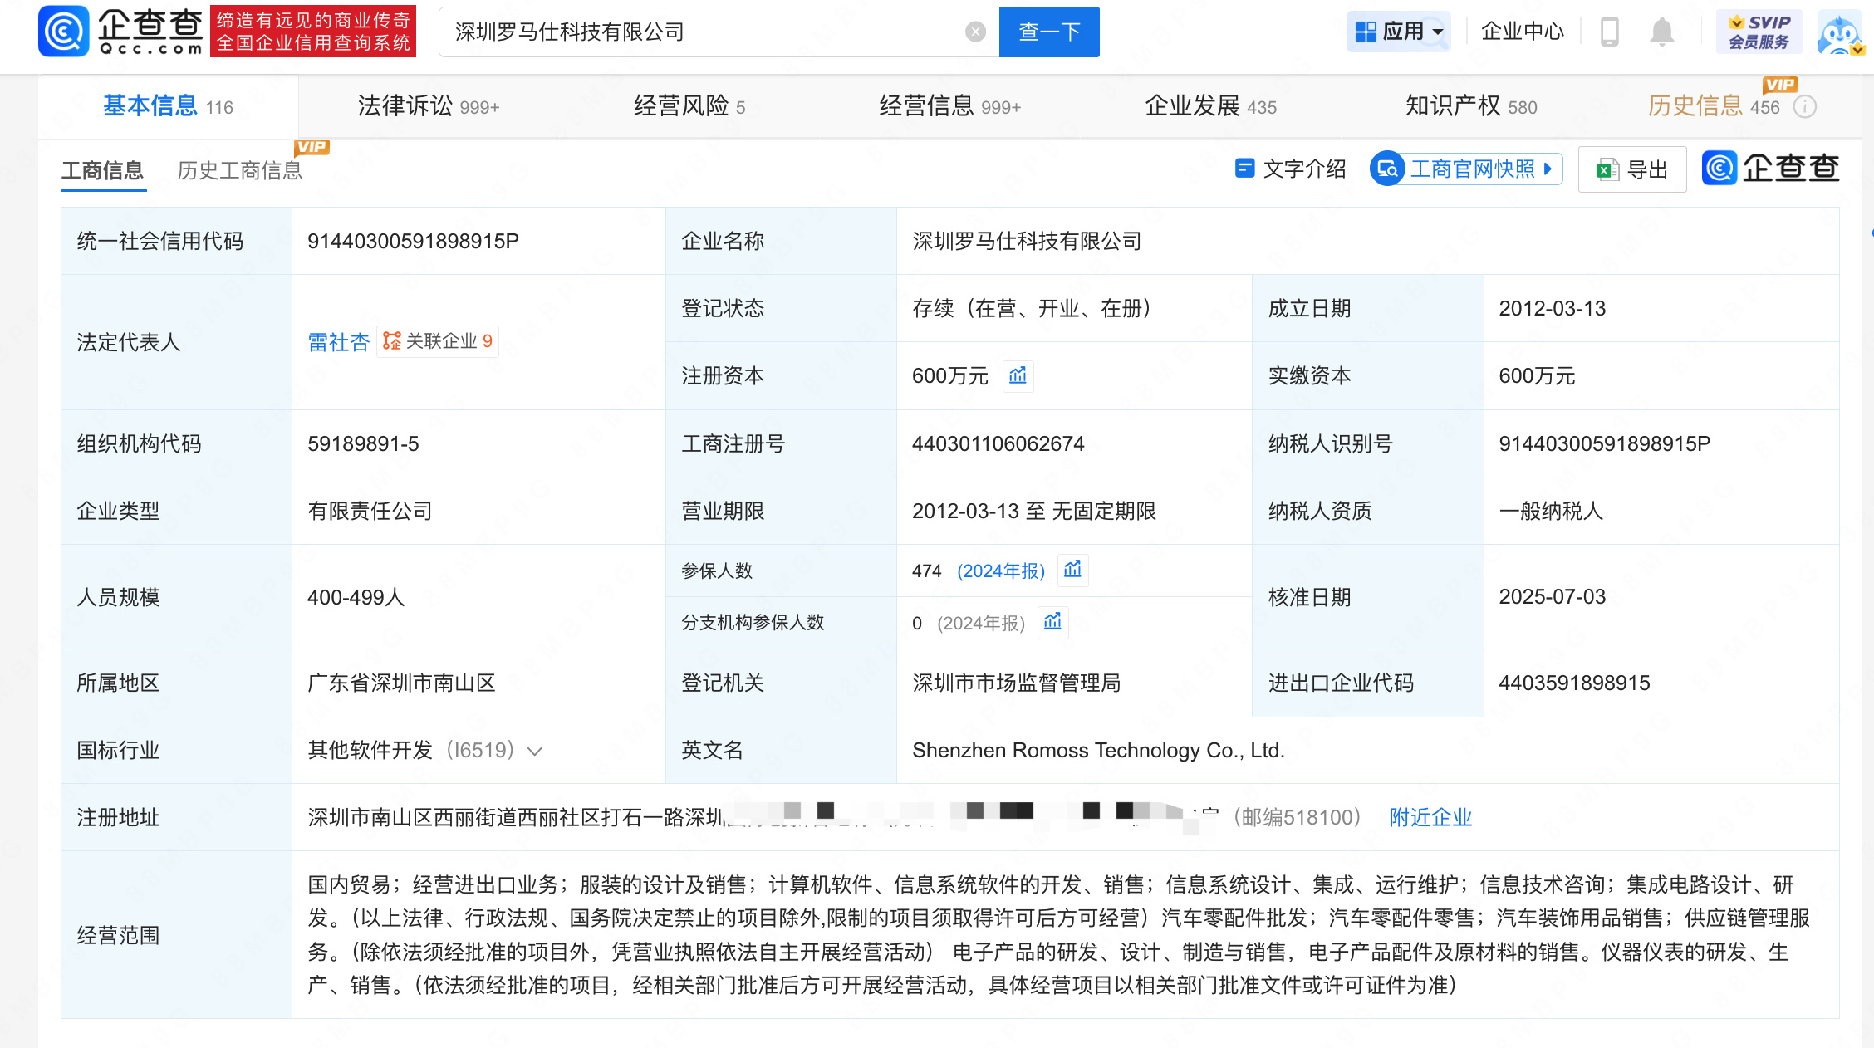
Task: Switch to the 知识产权 tab
Action: tap(1471, 106)
